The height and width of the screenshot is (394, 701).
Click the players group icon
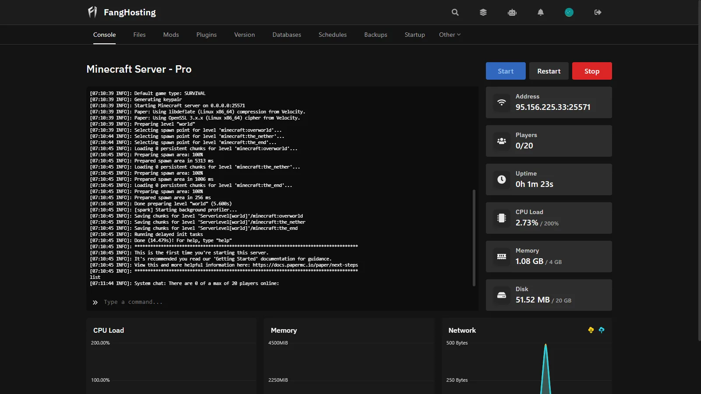coord(502,141)
